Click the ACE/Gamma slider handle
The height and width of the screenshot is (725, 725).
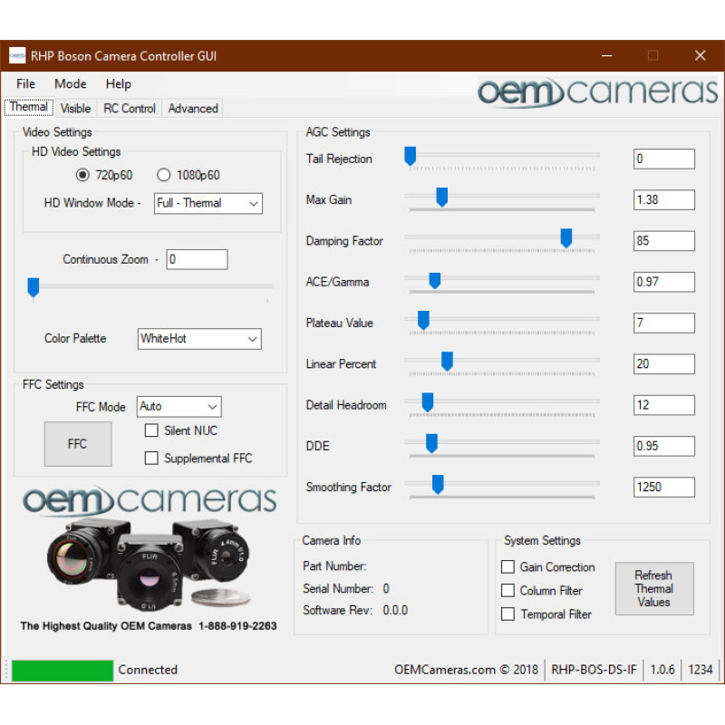[435, 280]
